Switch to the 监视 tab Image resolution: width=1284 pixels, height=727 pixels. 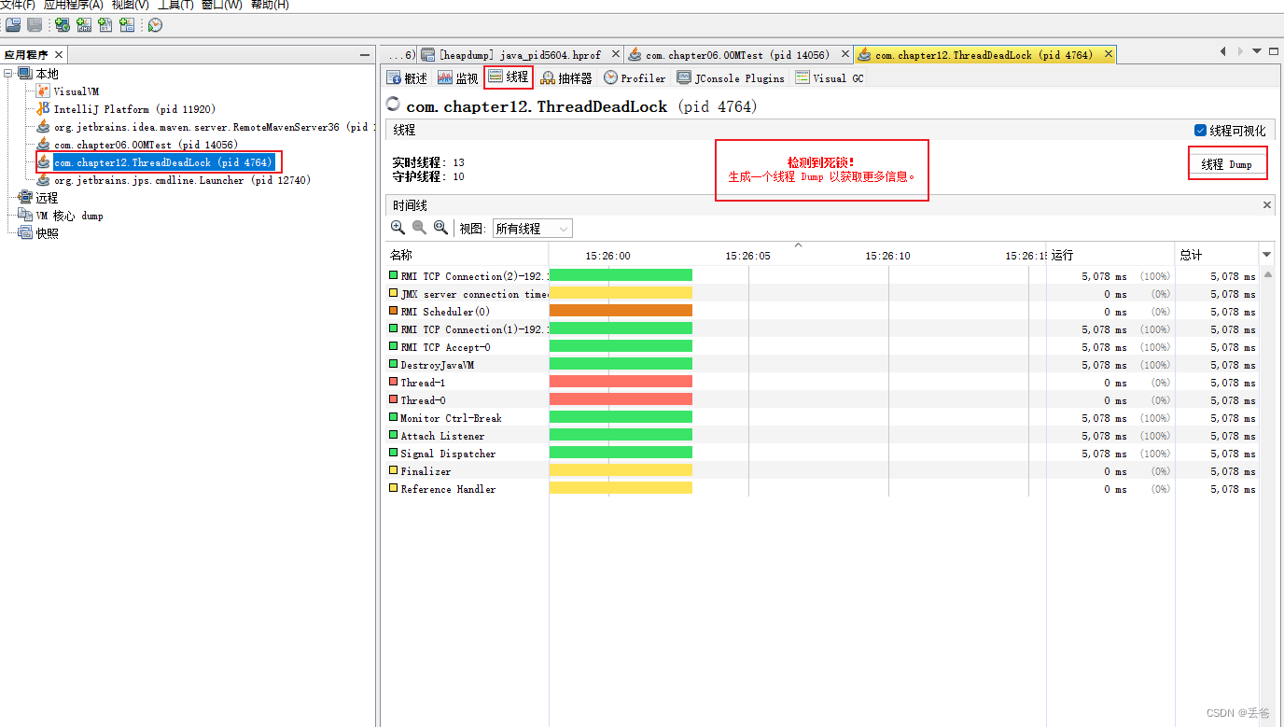[458, 78]
